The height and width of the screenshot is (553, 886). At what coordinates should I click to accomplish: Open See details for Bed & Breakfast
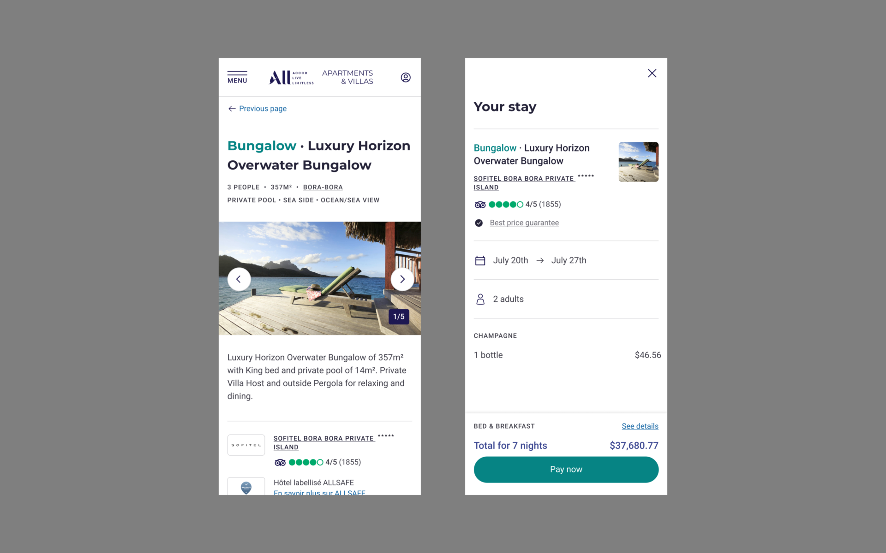click(640, 426)
